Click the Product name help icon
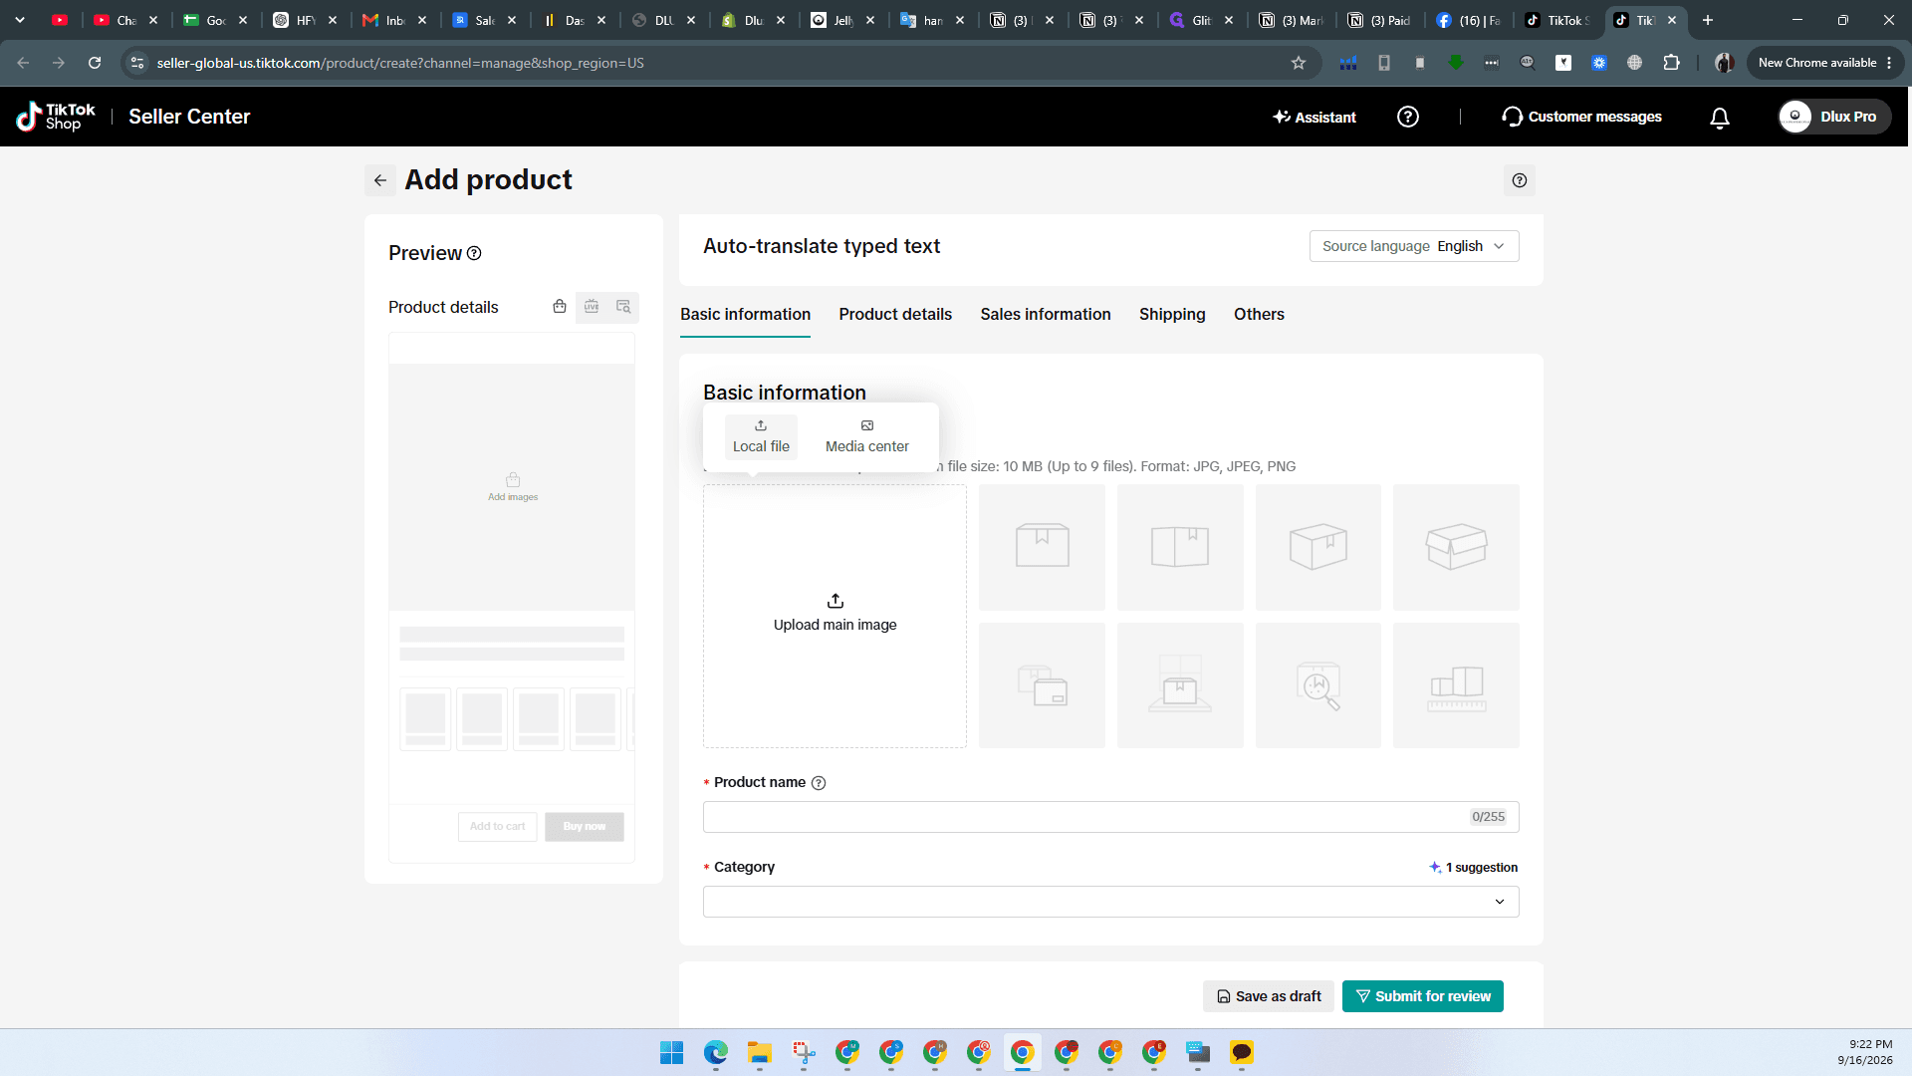 click(x=819, y=783)
